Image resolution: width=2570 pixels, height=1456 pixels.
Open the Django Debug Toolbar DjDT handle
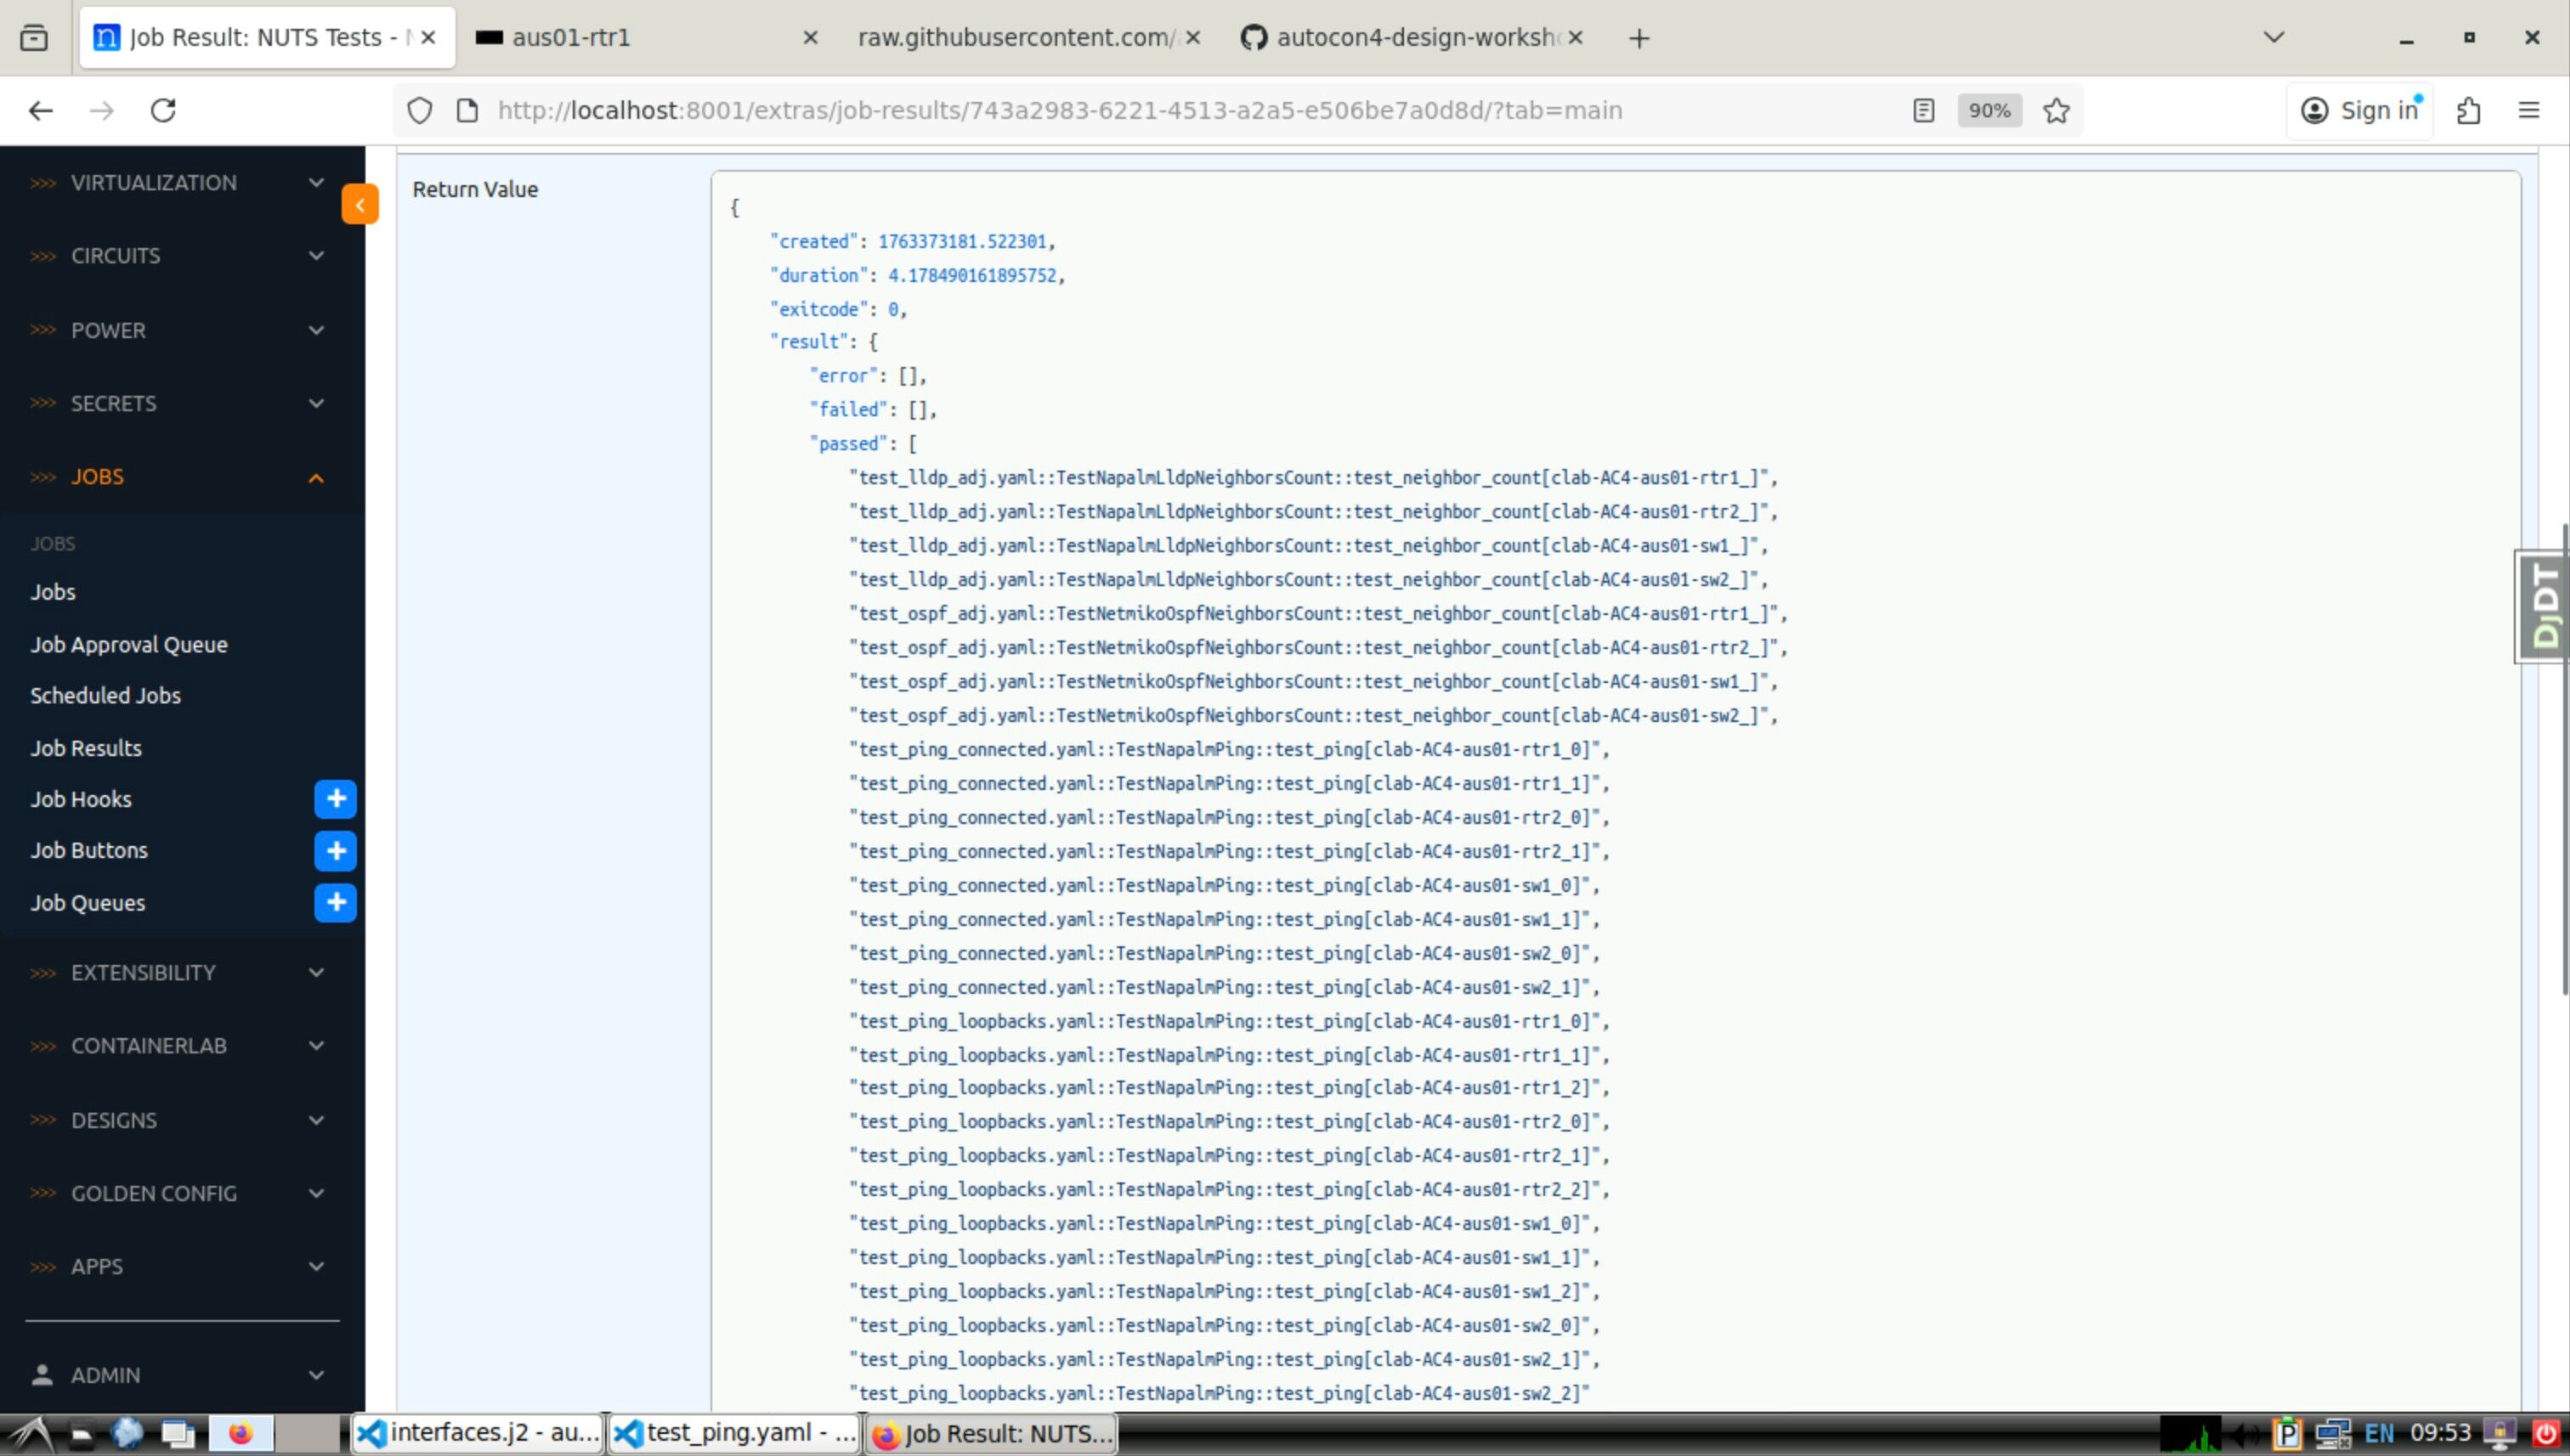2542,606
